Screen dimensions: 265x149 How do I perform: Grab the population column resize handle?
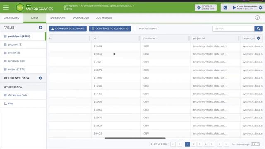189,38
